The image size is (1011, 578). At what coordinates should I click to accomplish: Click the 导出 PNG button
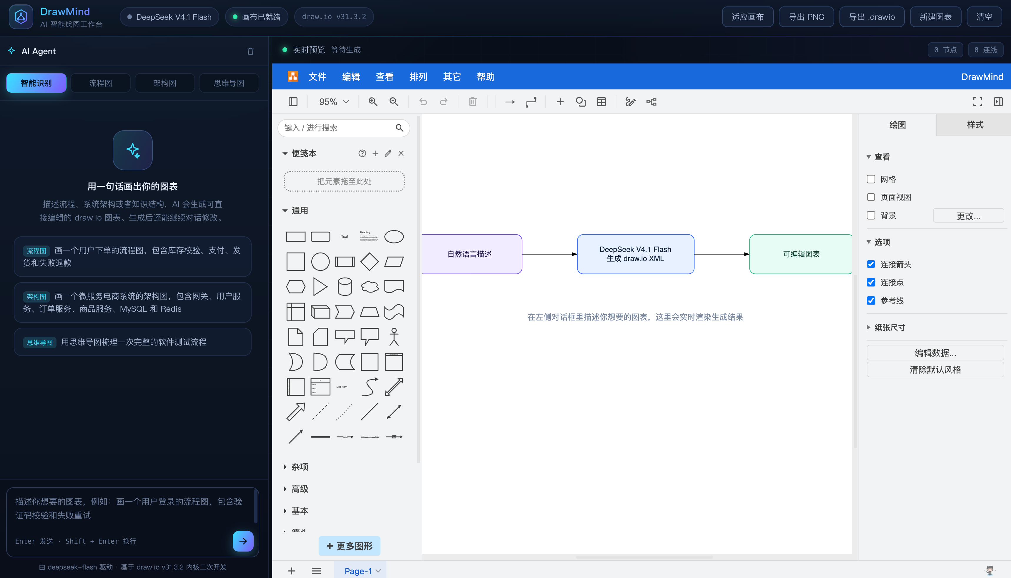pyautogui.click(x=806, y=17)
